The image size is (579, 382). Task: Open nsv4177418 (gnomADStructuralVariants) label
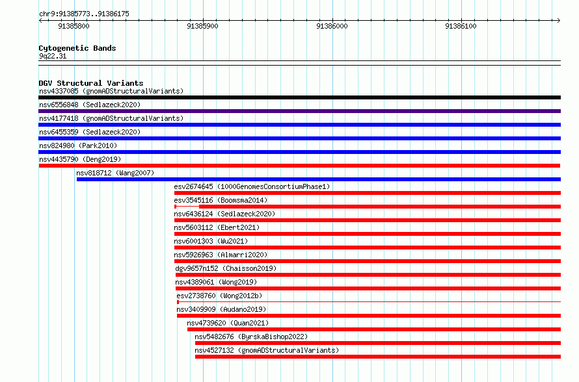(x=111, y=118)
